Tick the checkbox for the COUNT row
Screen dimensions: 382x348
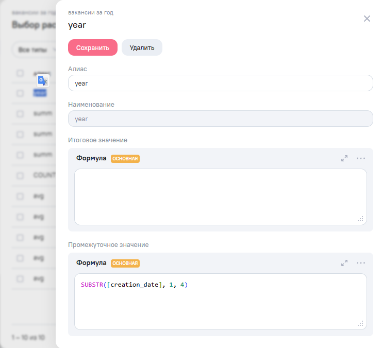(20, 176)
